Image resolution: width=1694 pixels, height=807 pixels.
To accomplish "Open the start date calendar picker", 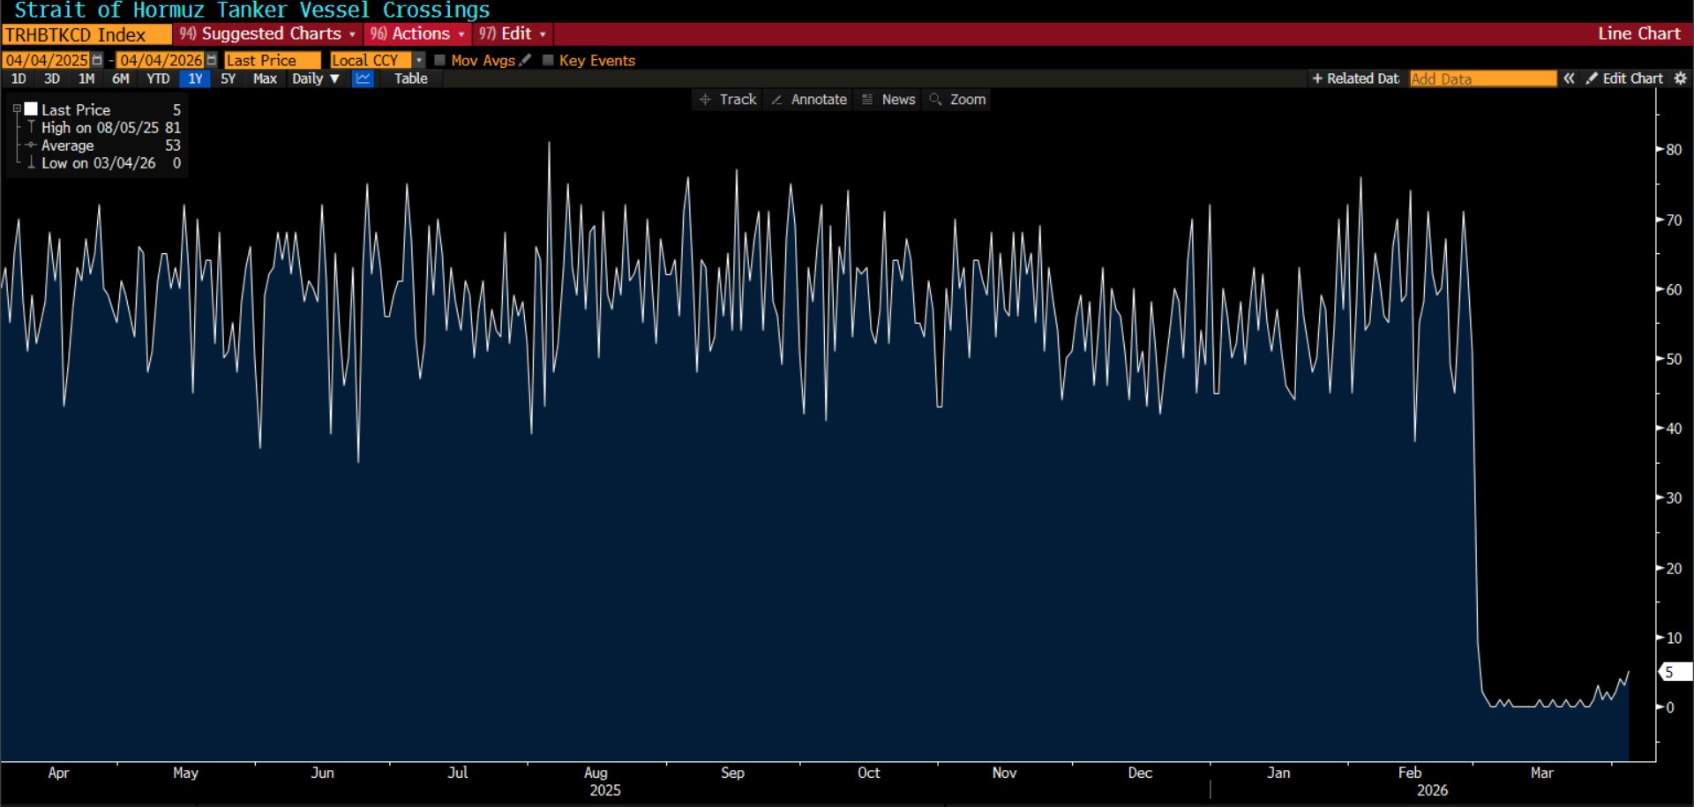I will [x=97, y=60].
